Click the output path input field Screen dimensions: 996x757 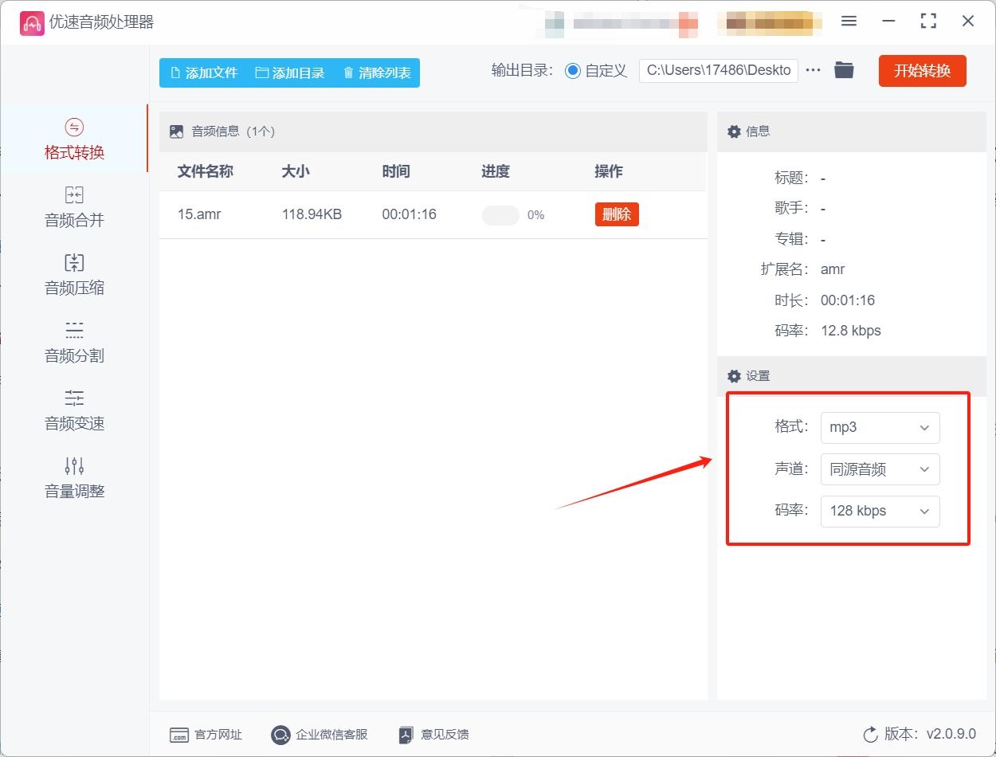[x=717, y=70]
